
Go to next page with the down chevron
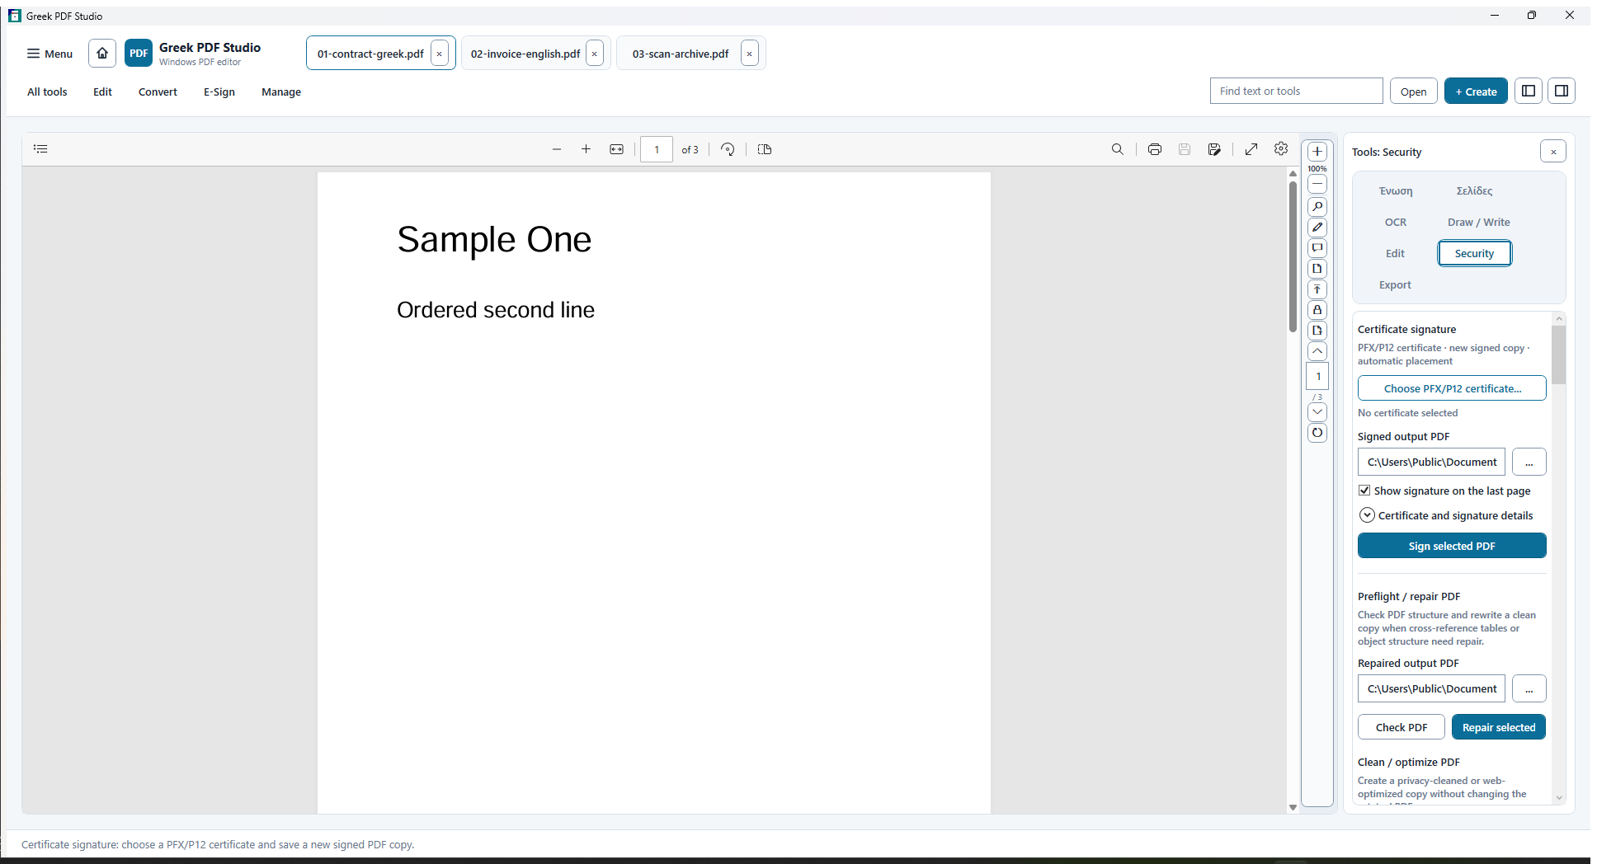[1317, 411]
